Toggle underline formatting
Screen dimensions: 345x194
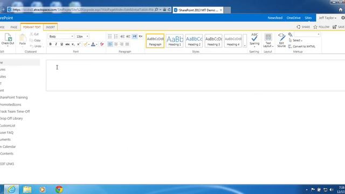point(61,44)
